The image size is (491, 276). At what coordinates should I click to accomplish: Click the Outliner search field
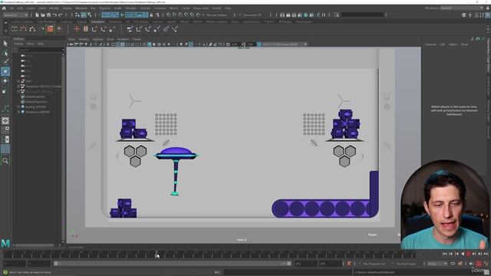41,49
